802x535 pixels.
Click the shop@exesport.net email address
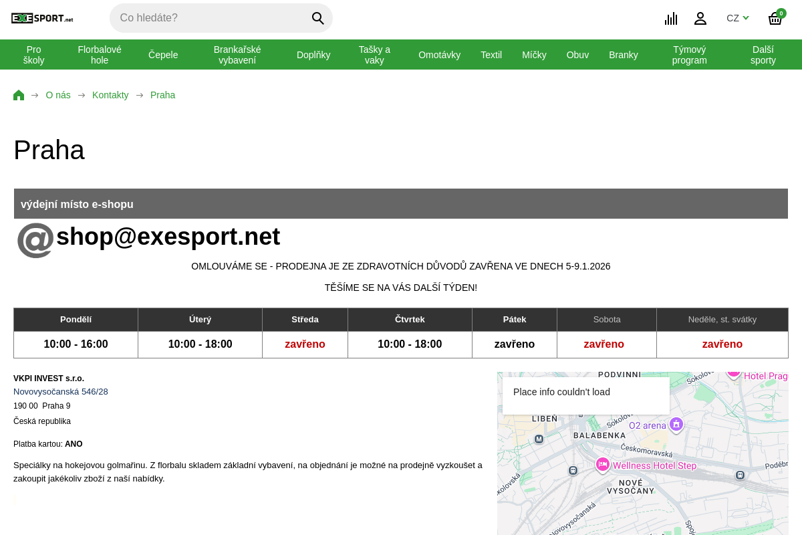tap(168, 236)
